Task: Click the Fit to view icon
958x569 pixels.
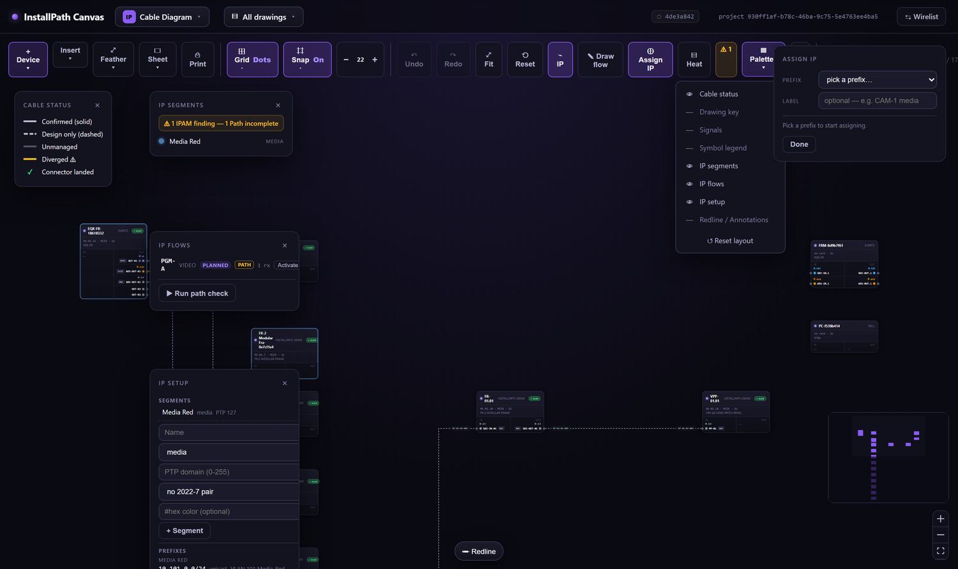Action: [x=489, y=59]
